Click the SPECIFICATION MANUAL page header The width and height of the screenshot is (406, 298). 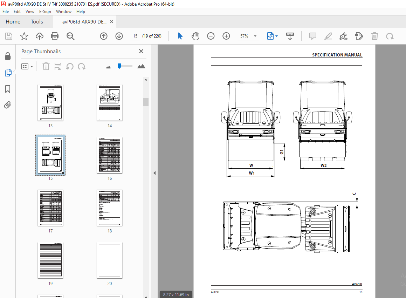(337, 55)
